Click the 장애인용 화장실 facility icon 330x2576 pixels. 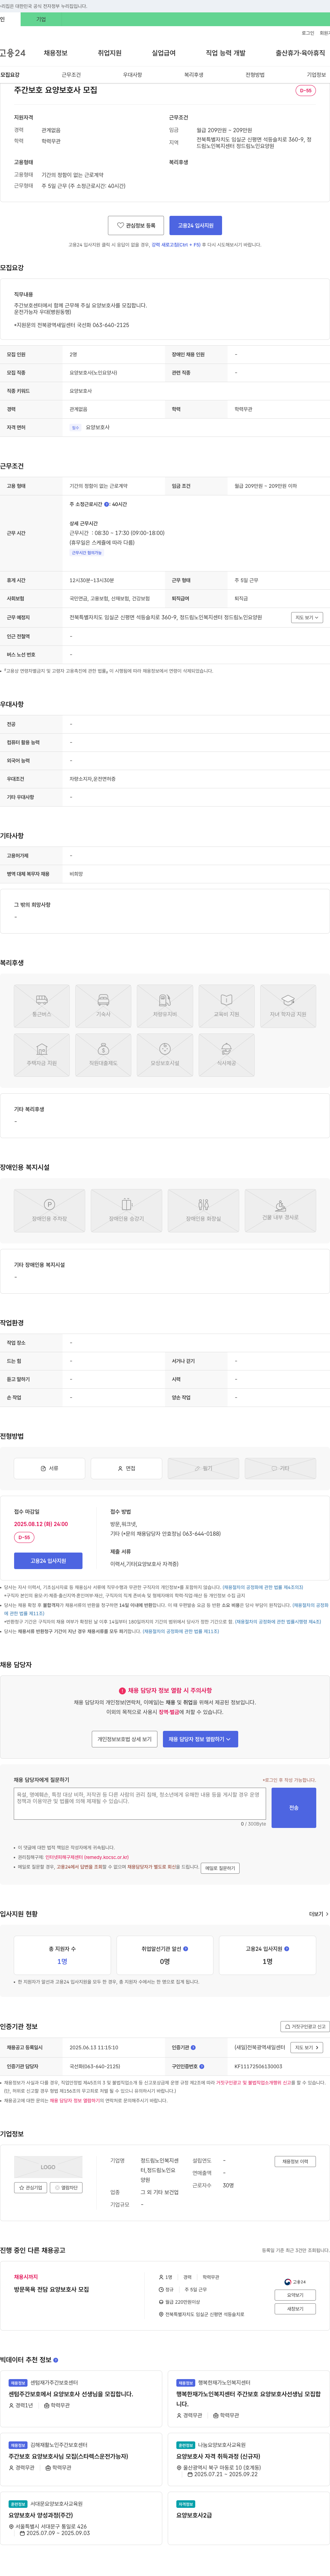(203, 1210)
